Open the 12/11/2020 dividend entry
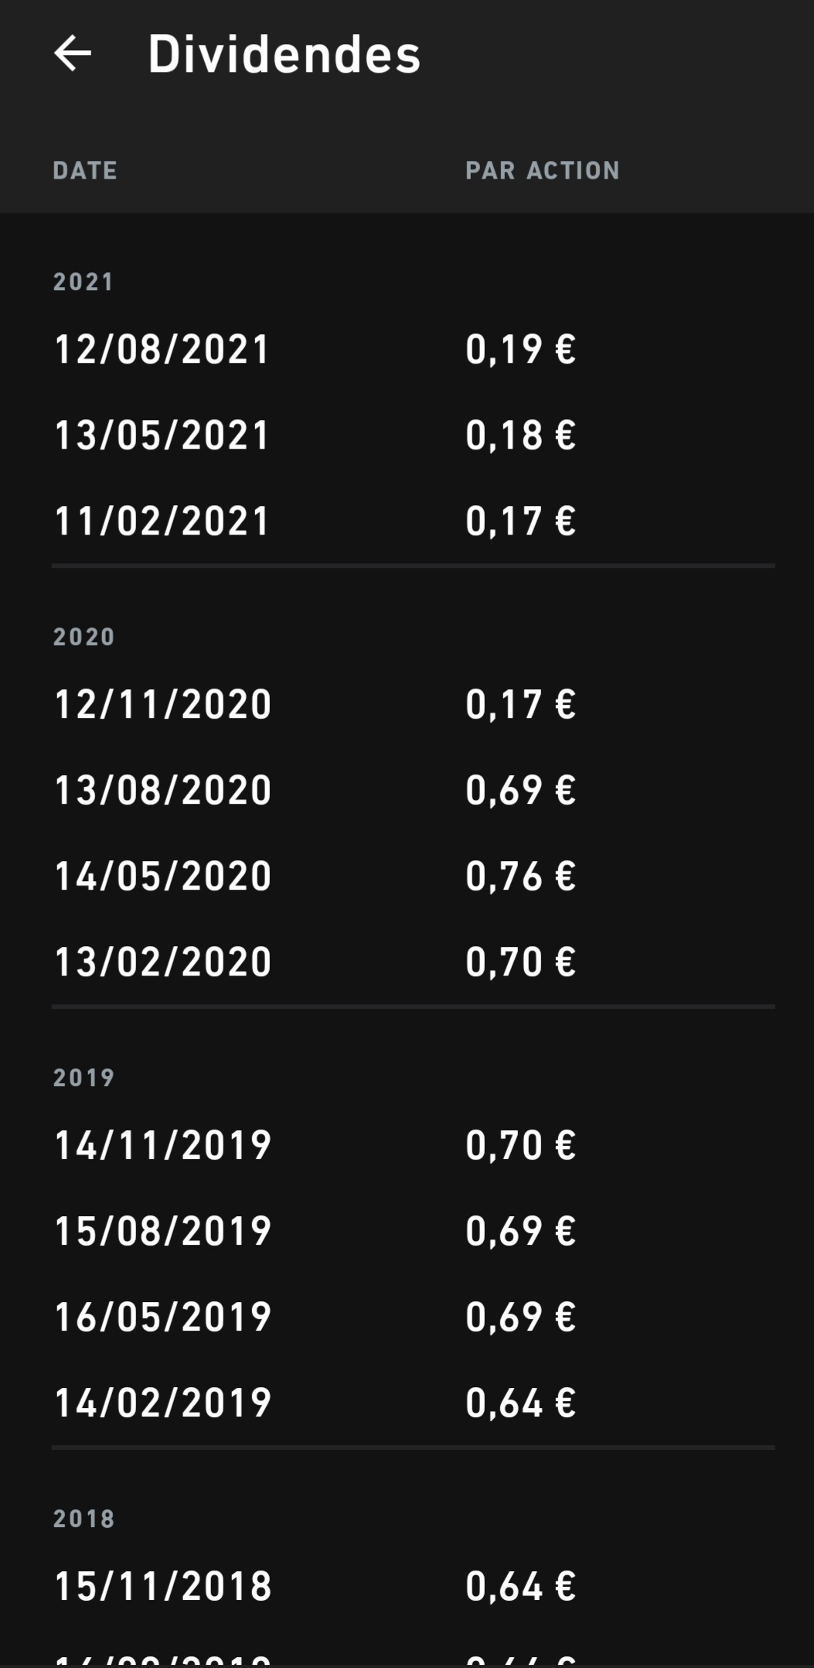The image size is (814, 1668). point(162,704)
